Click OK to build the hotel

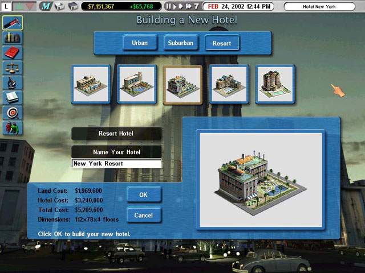[144, 195]
